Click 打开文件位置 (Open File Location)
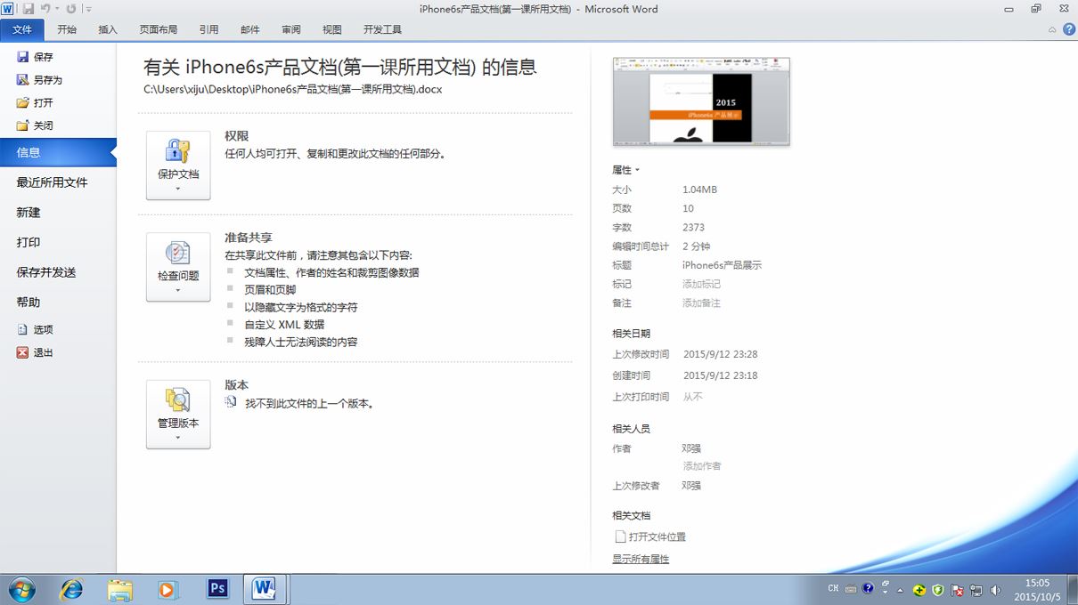The height and width of the screenshot is (605, 1078). 650,536
